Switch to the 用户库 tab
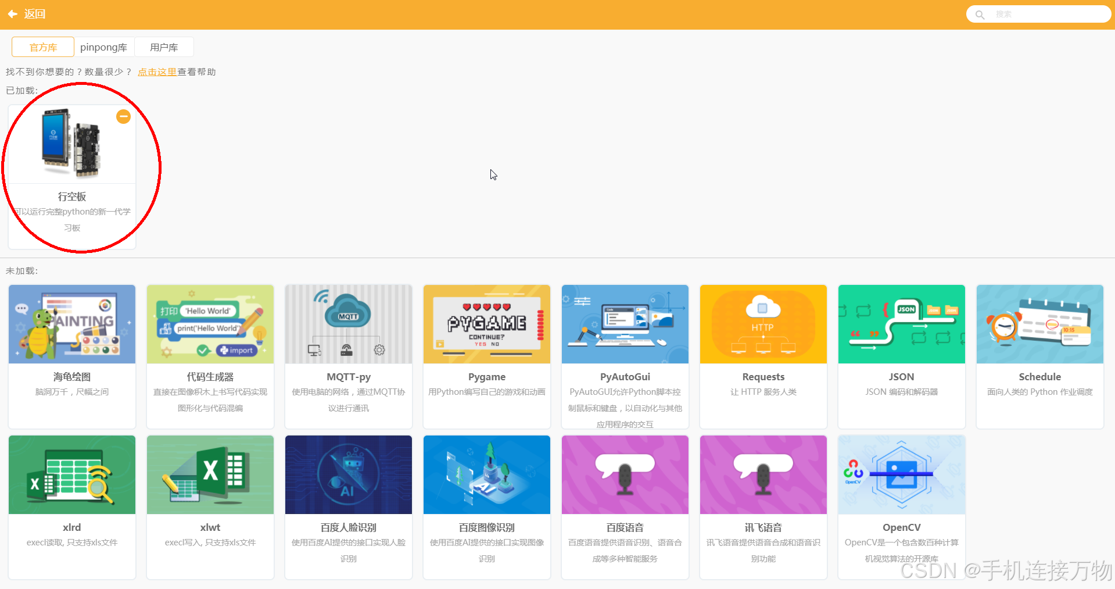The width and height of the screenshot is (1115, 589). [x=164, y=47]
